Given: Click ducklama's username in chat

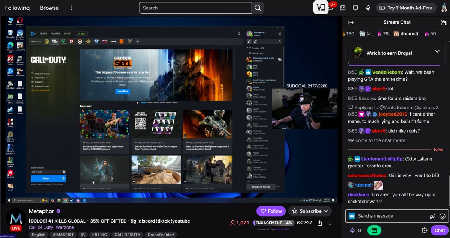Looking at the screenshot, I should coord(358,194).
